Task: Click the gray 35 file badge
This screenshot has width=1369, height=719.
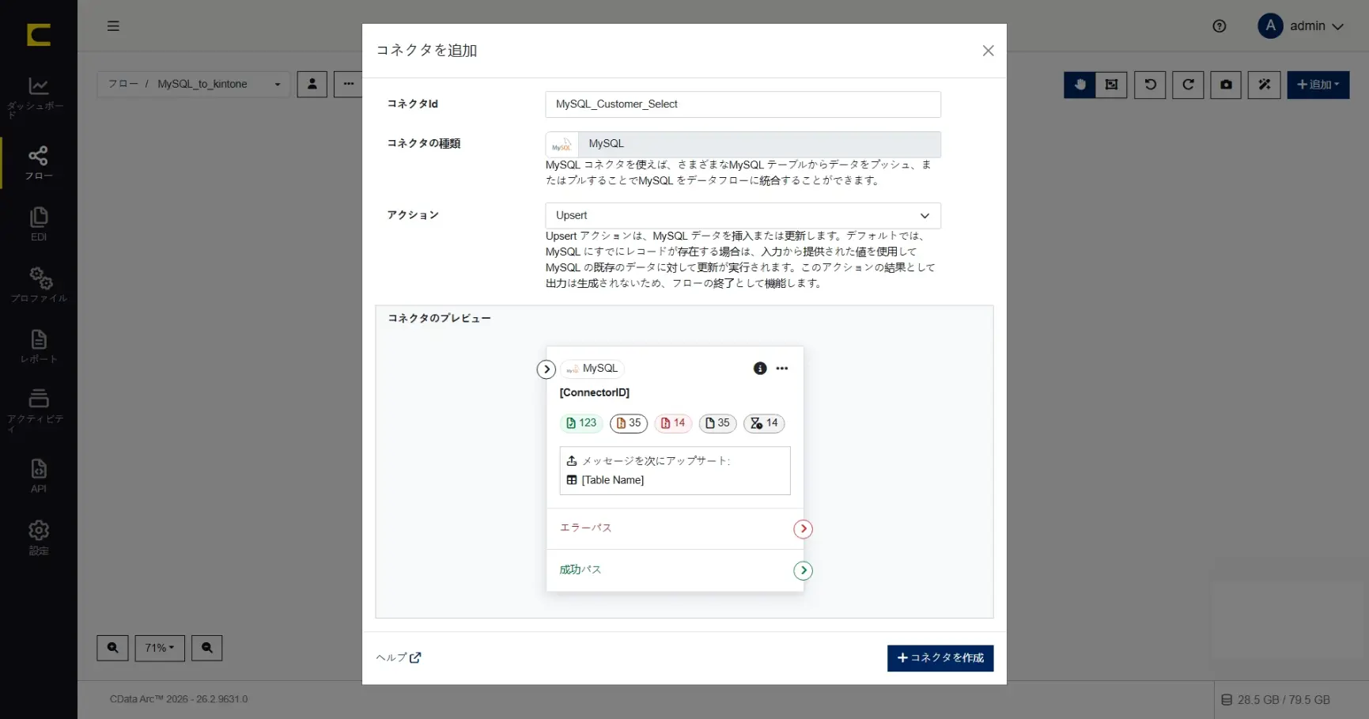Action: tap(717, 423)
